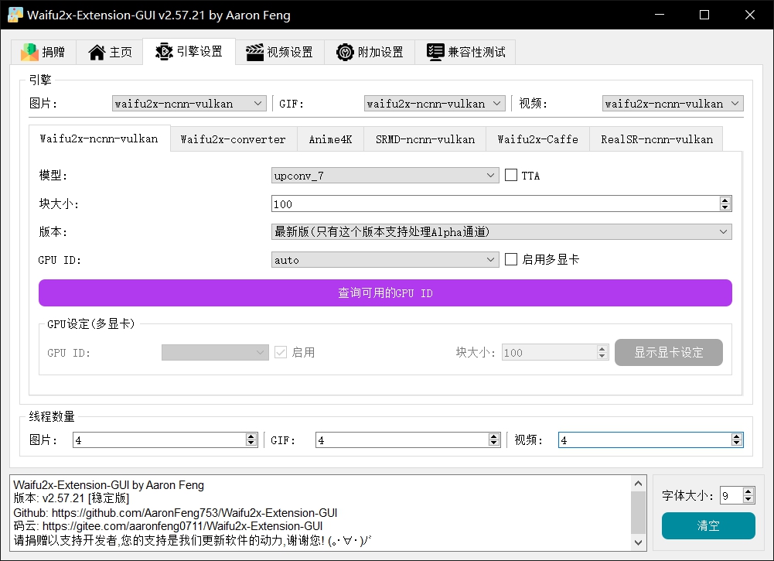Click the 清空 button
The width and height of the screenshot is (774, 561).
(708, 525)
